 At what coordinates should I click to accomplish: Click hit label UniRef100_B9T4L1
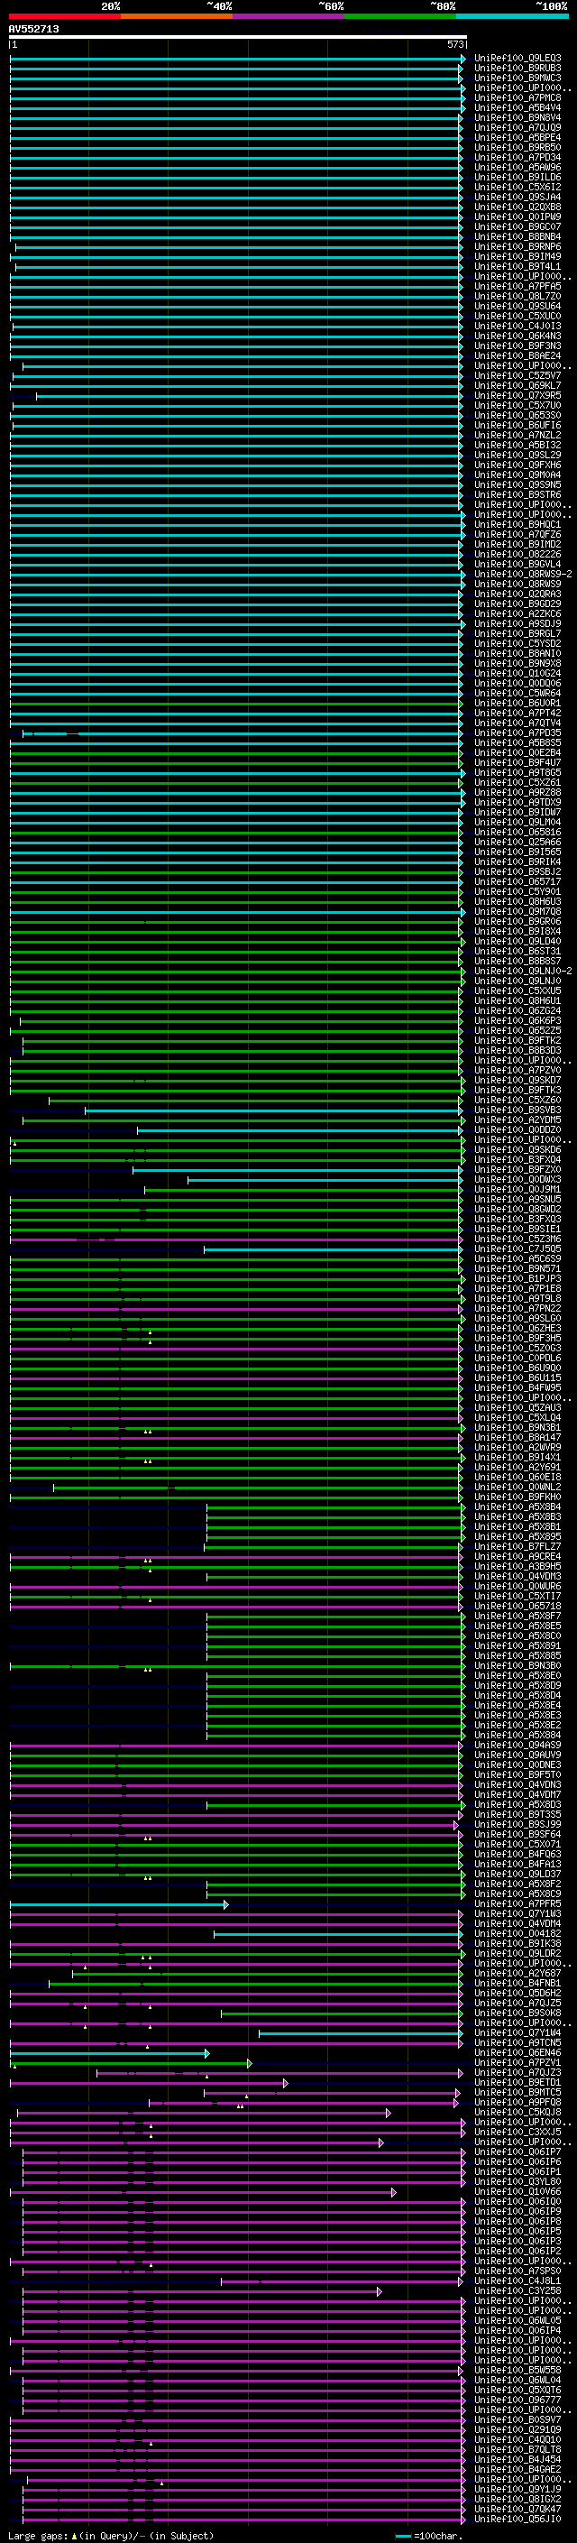coord(517,266)
